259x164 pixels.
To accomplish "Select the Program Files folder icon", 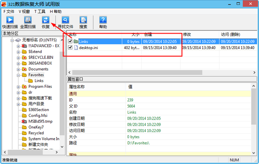I will pyautogui.click(x=24, y=87).
